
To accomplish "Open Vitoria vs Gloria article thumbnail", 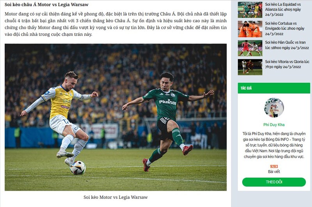I will (x=250, y=67).
